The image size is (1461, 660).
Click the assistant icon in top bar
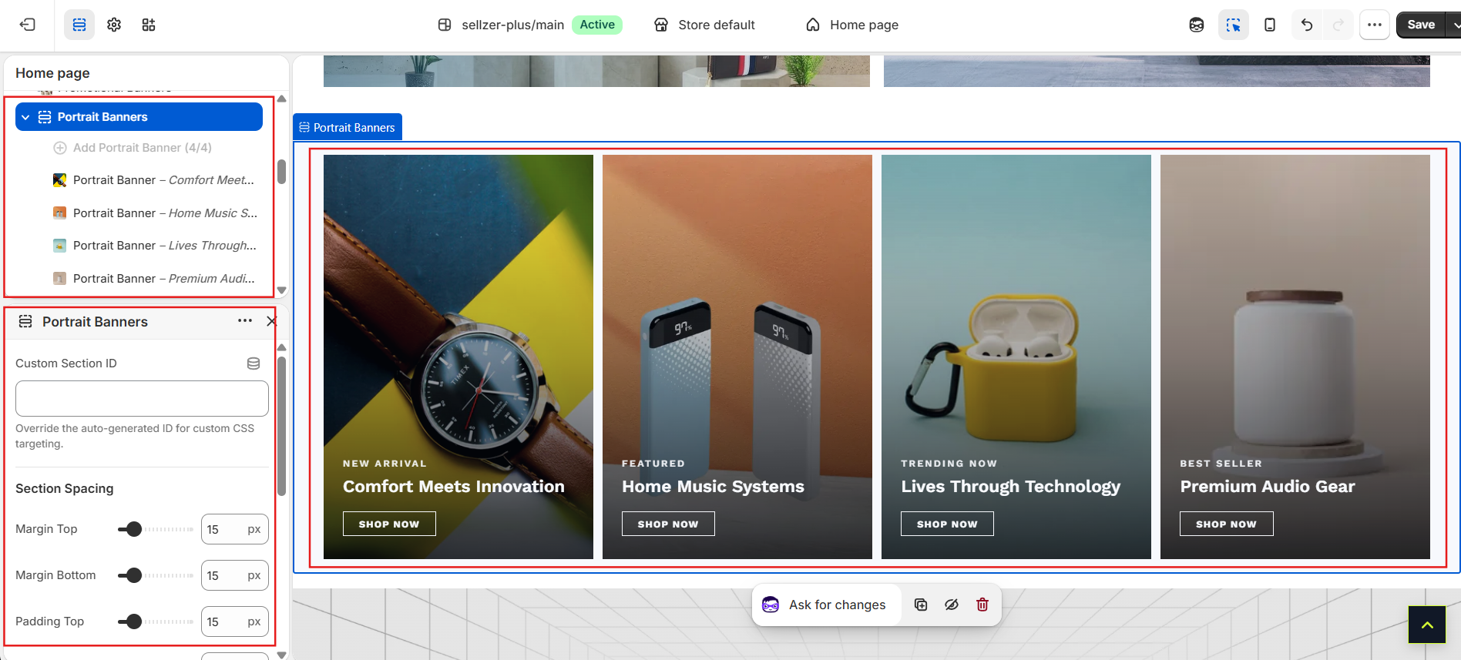[x=1197, y=25]
